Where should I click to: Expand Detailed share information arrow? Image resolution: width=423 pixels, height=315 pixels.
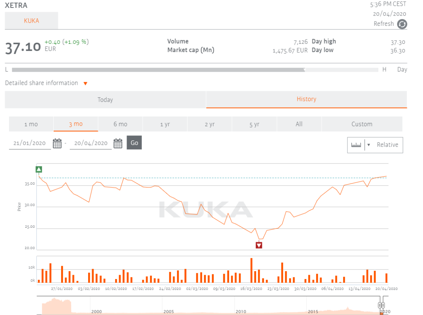(85, 83)
